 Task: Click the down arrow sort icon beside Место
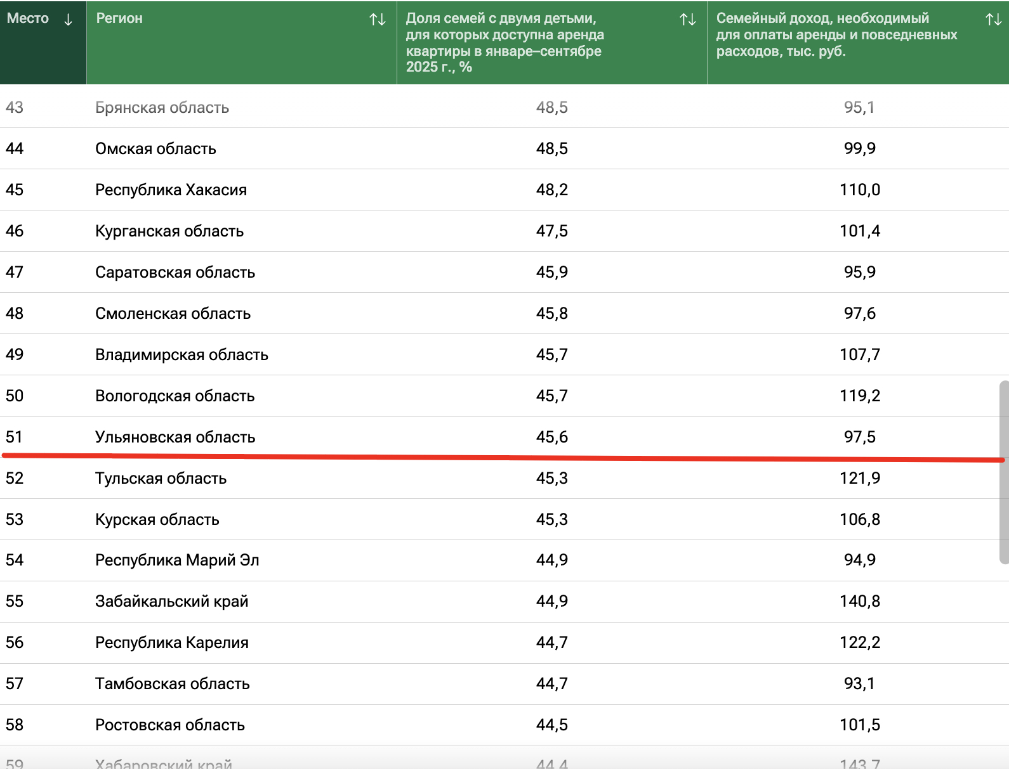(68, 20)
